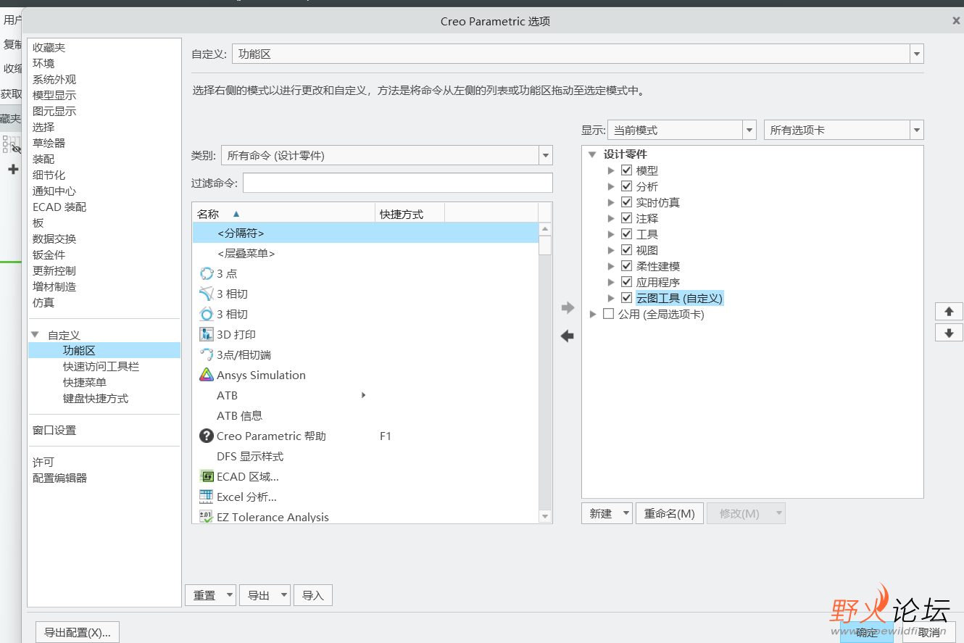This screenshot has width=964, height=643.
Task: Expand the 公用 (全局选项卡) node
Action: 593,314
